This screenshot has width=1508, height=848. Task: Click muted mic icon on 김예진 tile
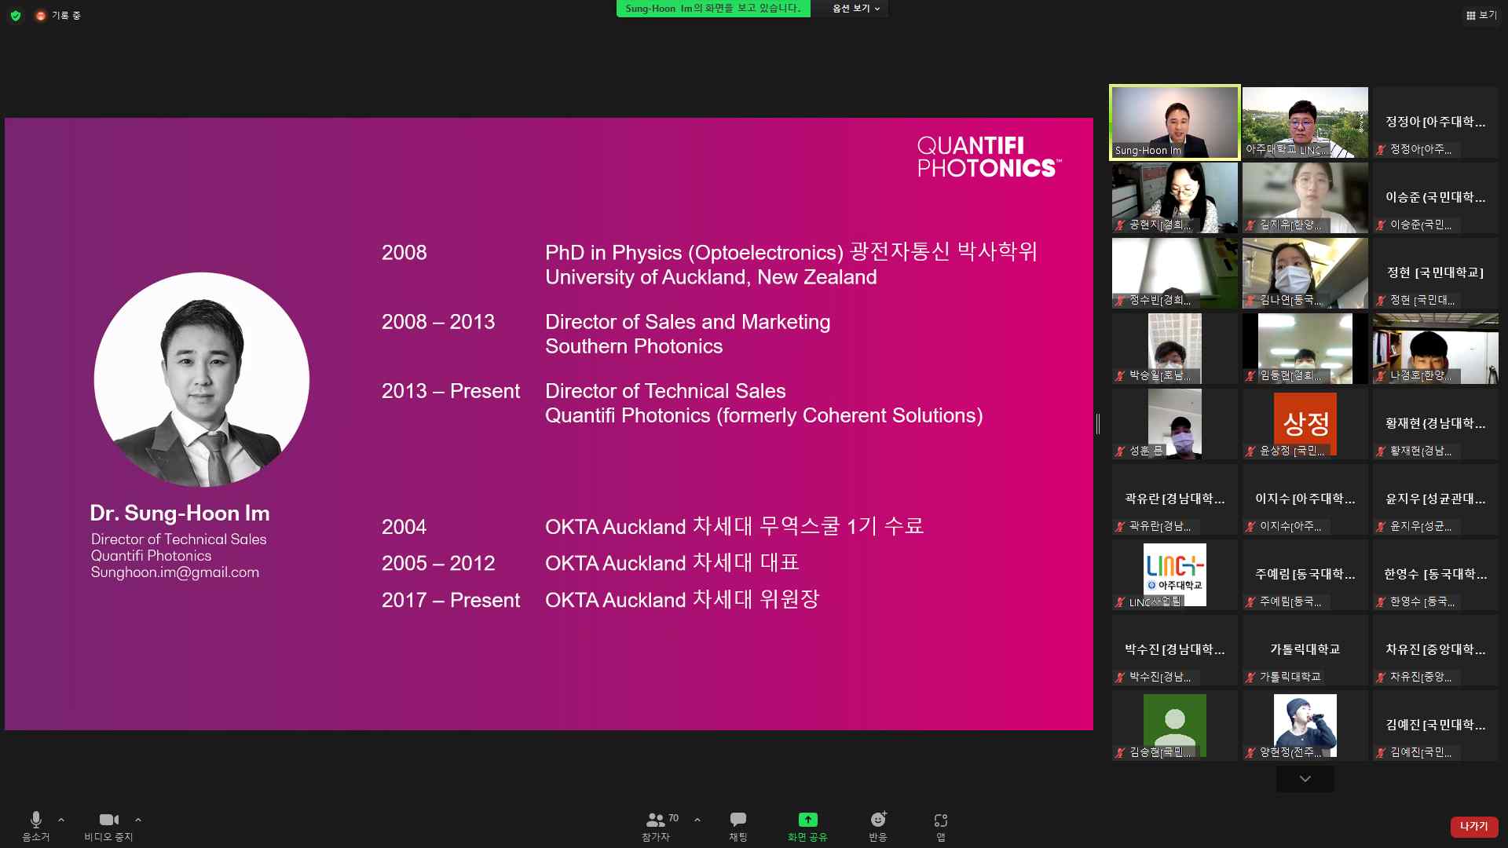1381,753
